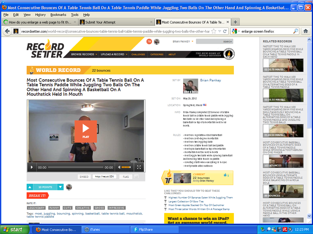
Task: Open the search engine selector dropdown
Action: click(236, 31)
